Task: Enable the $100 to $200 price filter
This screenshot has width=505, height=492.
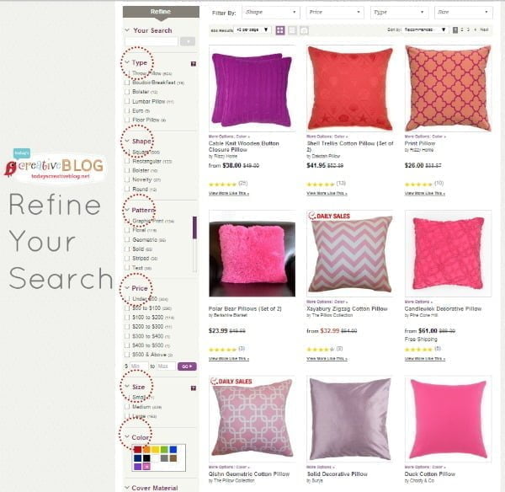Action: (127, 318)
